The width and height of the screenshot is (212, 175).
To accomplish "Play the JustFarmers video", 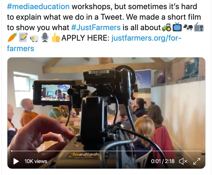I will coord(16,161).
